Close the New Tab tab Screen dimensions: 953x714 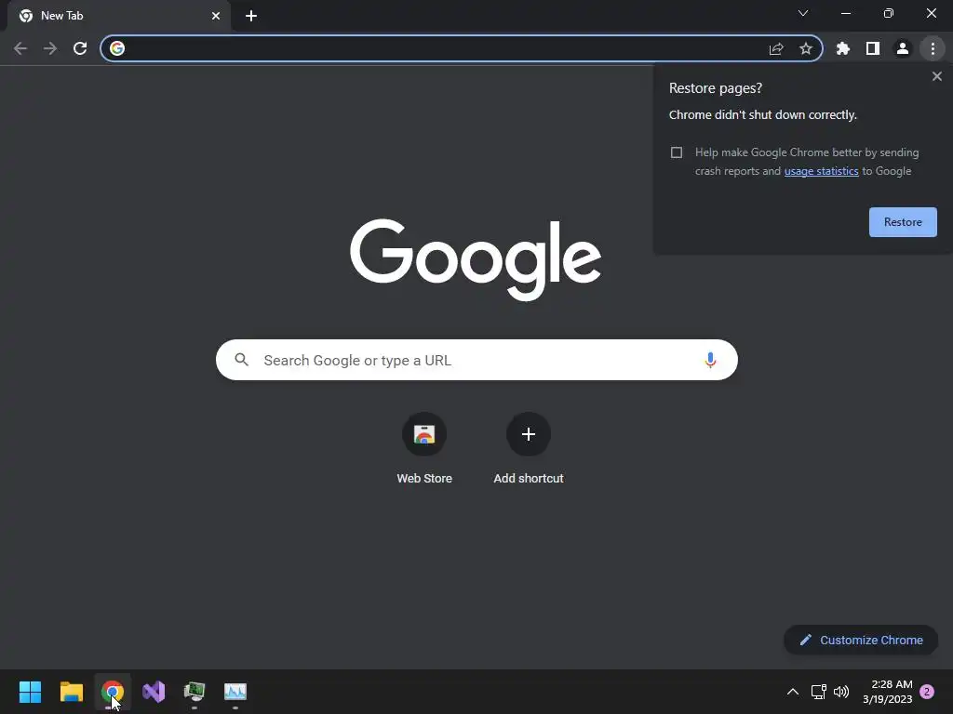[216, 16]
